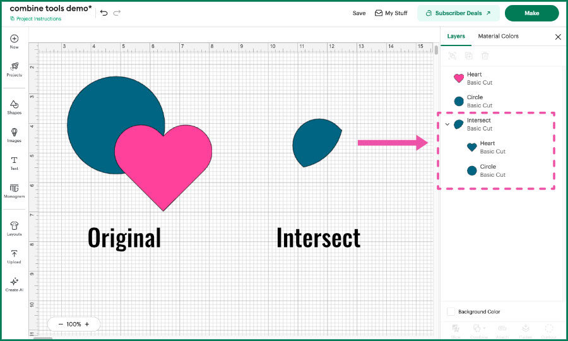The width and height of the screenshot is (568, 341).
Task: Zoom out using the minus button
Action: [x=61, y=325]
